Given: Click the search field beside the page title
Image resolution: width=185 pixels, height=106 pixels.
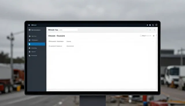Looking at the screenshot, I should [68, 30].
